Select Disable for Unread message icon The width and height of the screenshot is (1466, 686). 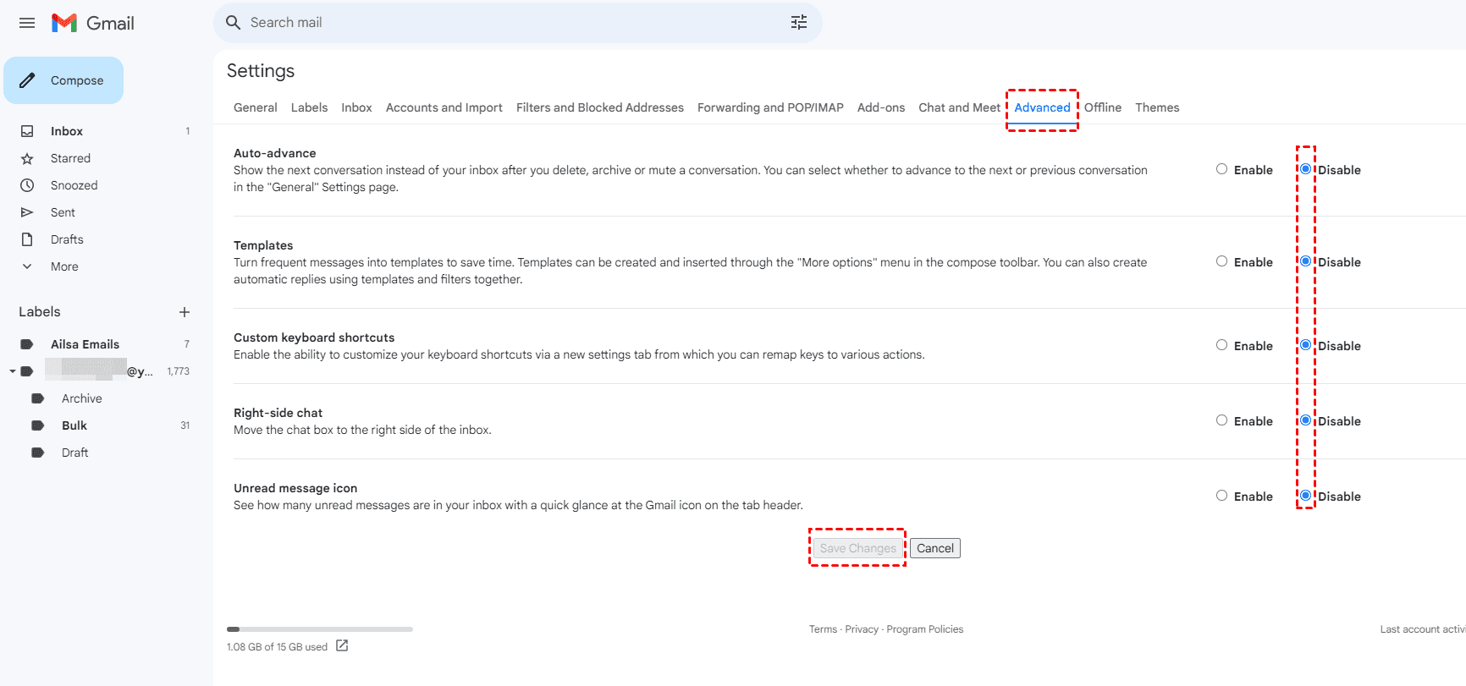1305,496
